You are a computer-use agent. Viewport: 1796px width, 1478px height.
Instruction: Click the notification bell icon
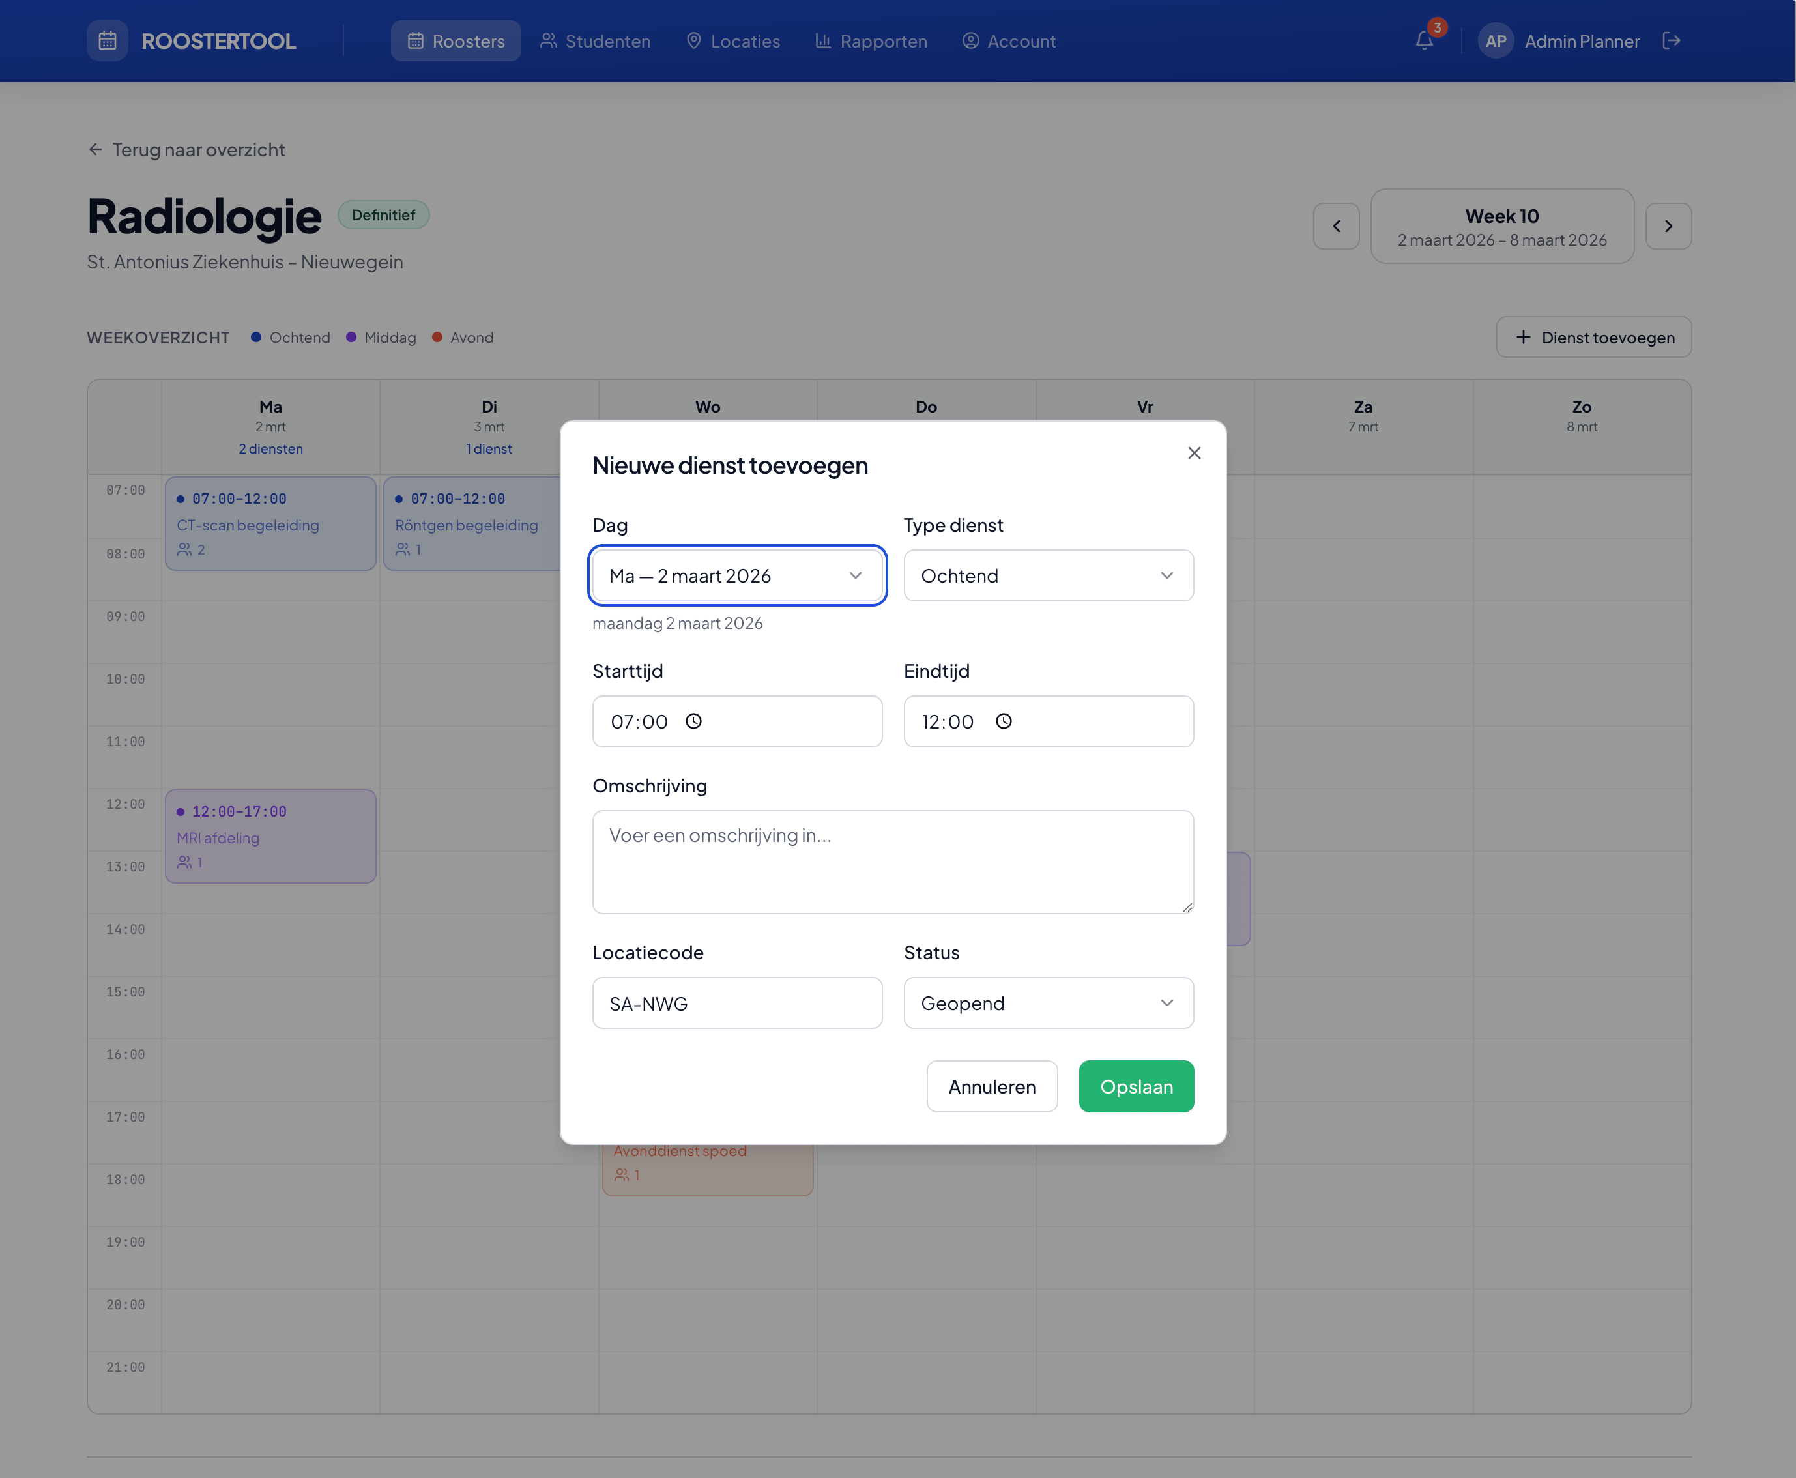1424,41
